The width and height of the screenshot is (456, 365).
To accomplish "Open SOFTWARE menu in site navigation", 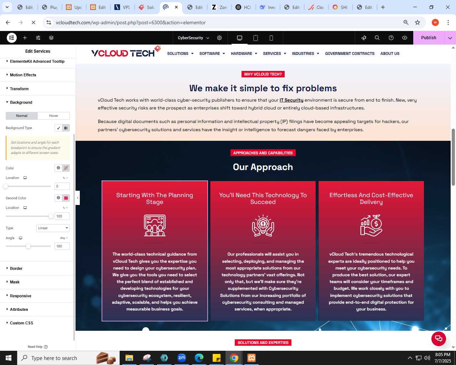I will point(212,53).
